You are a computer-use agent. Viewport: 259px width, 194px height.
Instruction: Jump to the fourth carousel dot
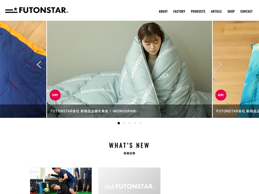tap(135, 123)
